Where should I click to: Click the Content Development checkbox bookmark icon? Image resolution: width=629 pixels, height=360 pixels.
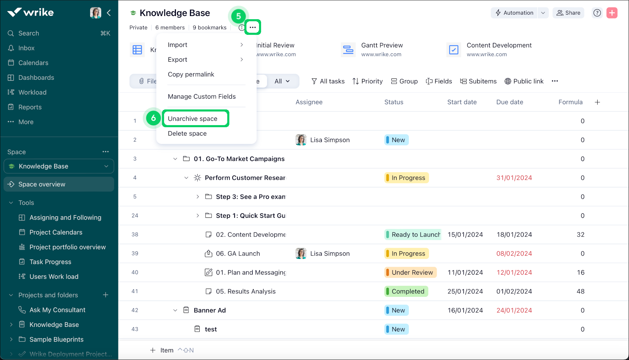(x=453, y=50)
